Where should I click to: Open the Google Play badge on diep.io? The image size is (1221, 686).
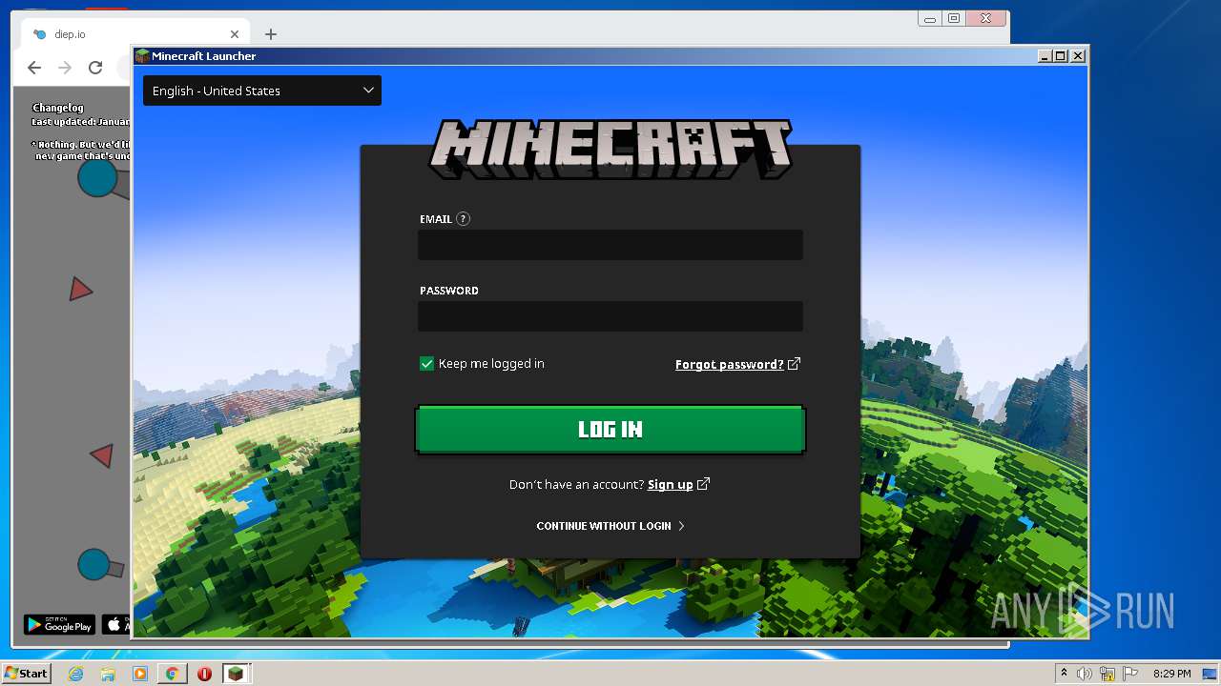click(x=59, y=625)
